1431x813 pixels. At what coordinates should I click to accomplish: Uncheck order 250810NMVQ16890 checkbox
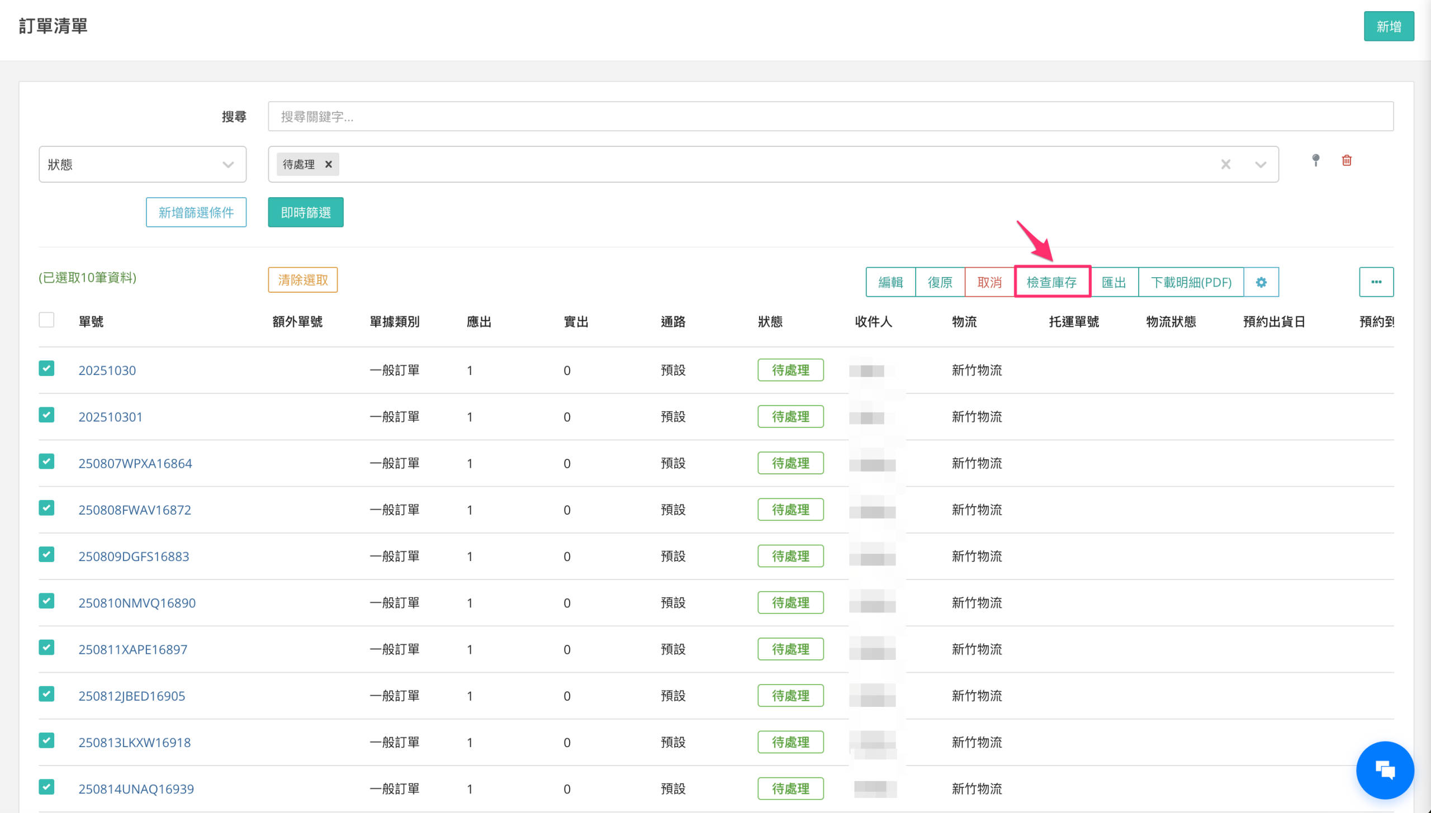point(46,601)
